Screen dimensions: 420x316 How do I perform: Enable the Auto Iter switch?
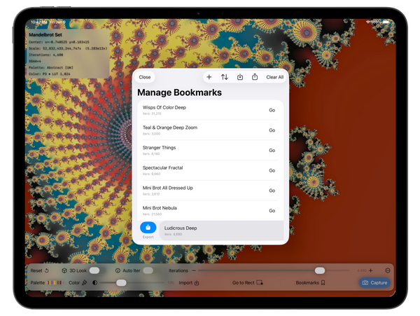tap(148, 270)
